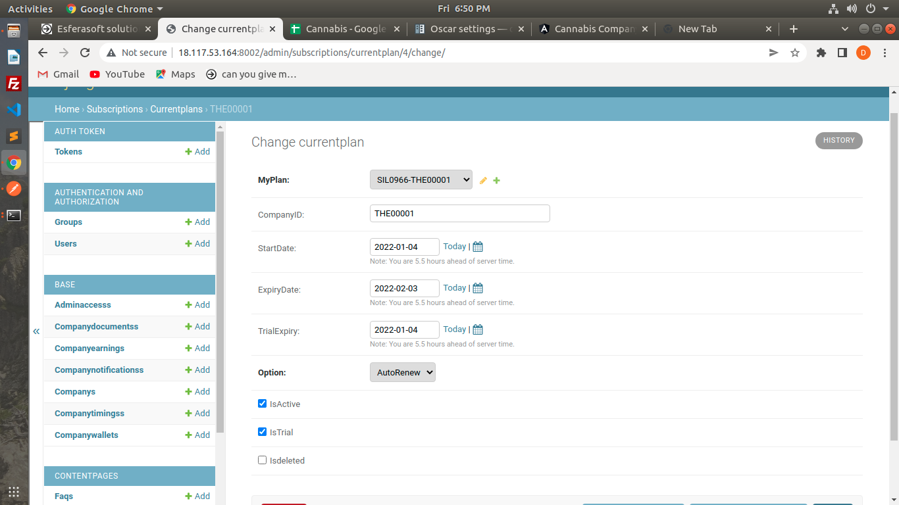
Task: Check the Isdeleted checkbox
Action: point(263,460)
